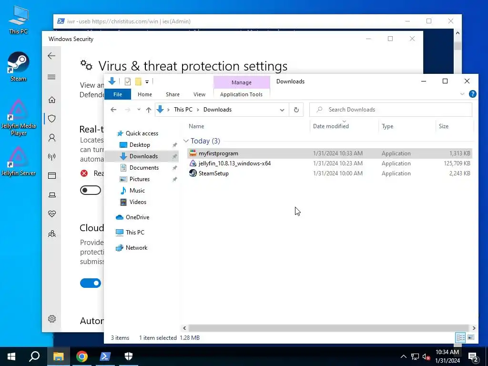Open Device performance & health heart icon
This screenshot has height=366, width=488.
[52, 214]
